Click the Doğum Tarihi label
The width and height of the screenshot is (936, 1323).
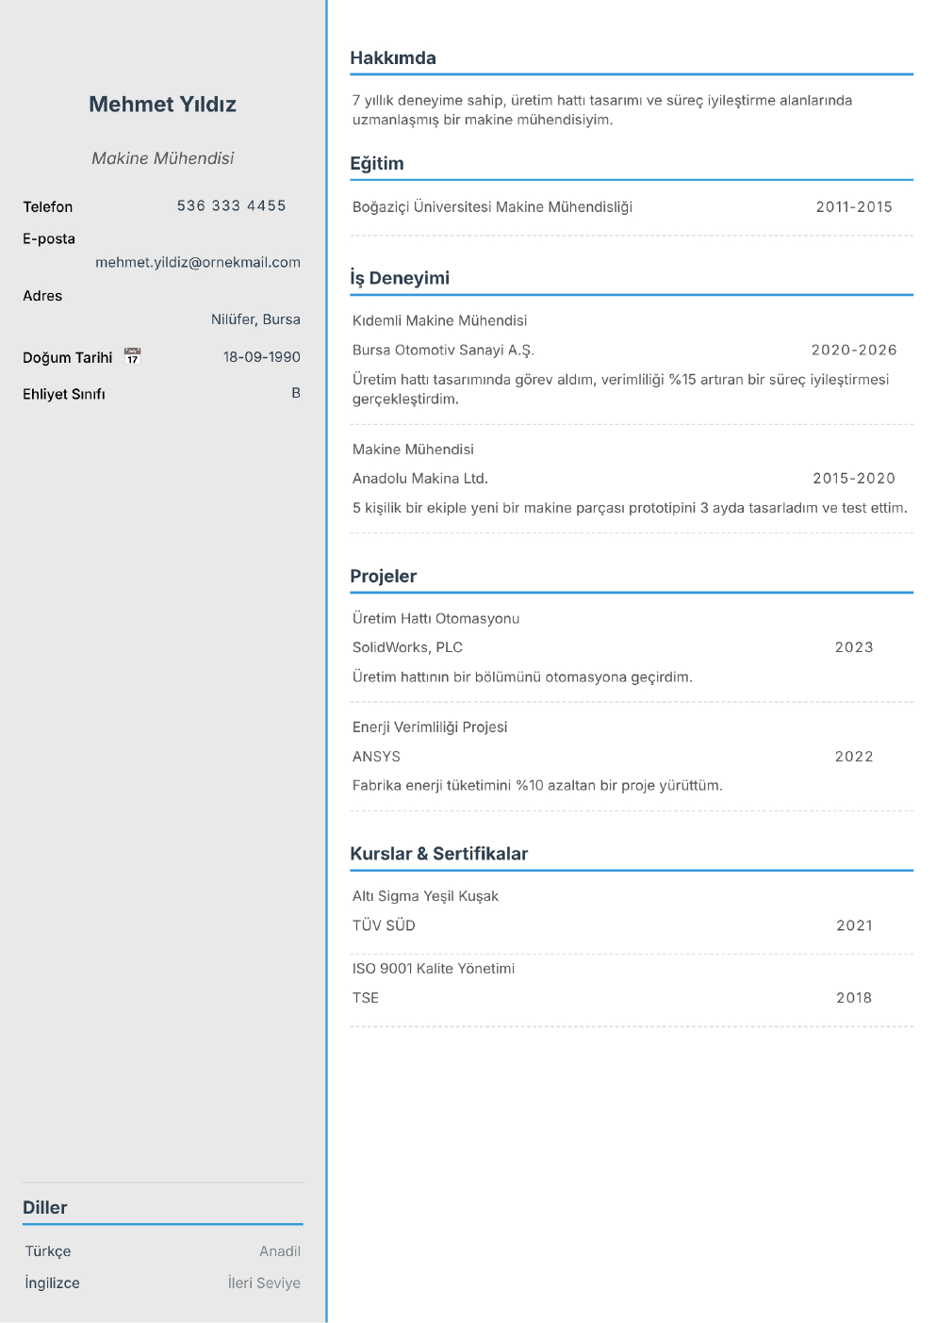68,357
